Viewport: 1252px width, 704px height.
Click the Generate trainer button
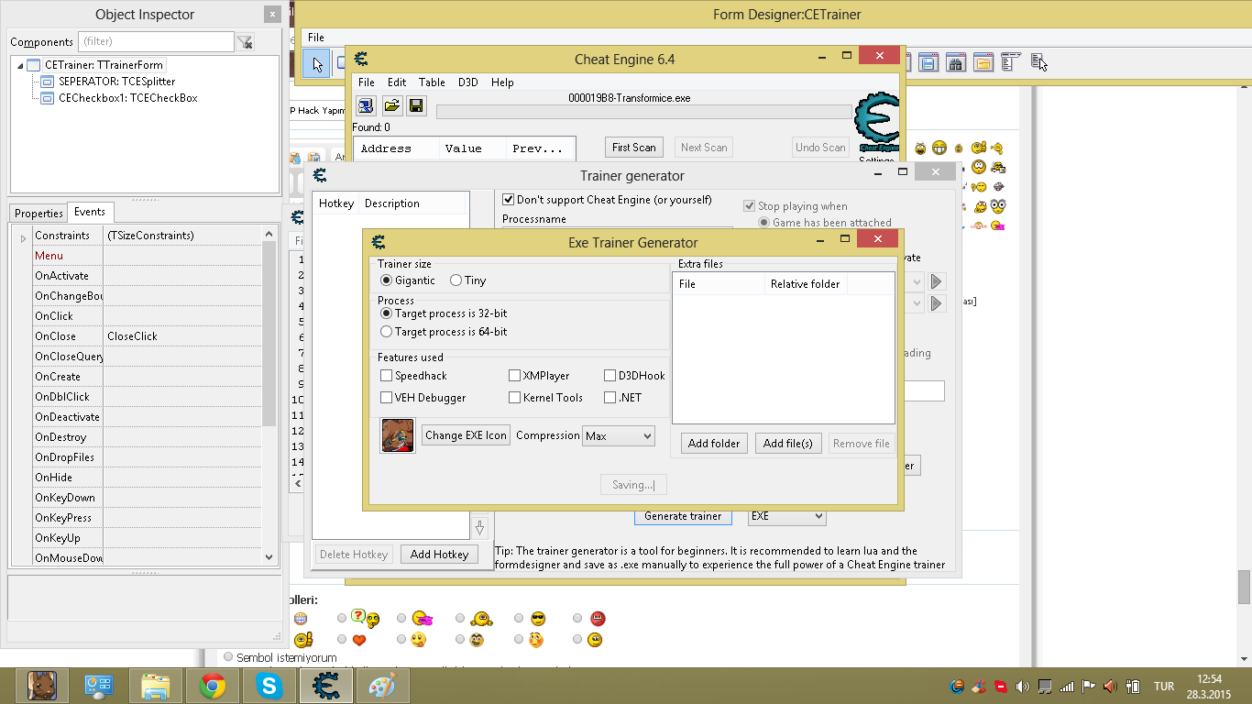[683, 516]
